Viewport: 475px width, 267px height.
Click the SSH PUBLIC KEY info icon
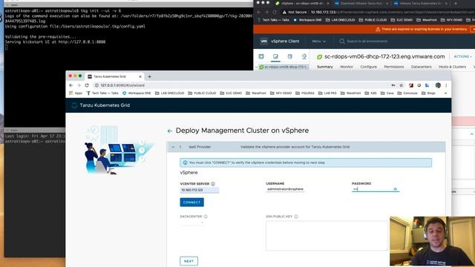click(x=296, y=217)
